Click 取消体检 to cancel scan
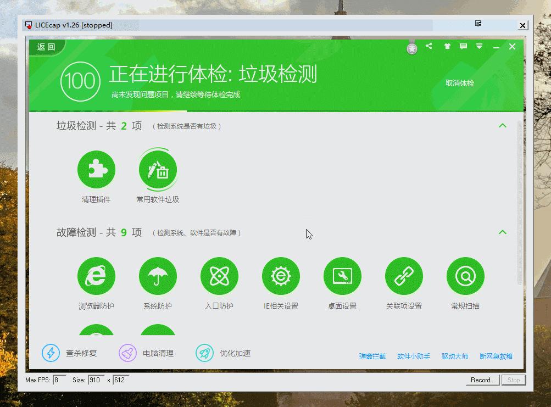This screenshot has height=407, width=551. 460,83
